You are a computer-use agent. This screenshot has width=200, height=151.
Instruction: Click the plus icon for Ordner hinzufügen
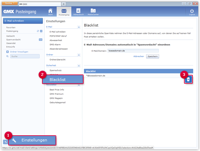coord(8,52)
